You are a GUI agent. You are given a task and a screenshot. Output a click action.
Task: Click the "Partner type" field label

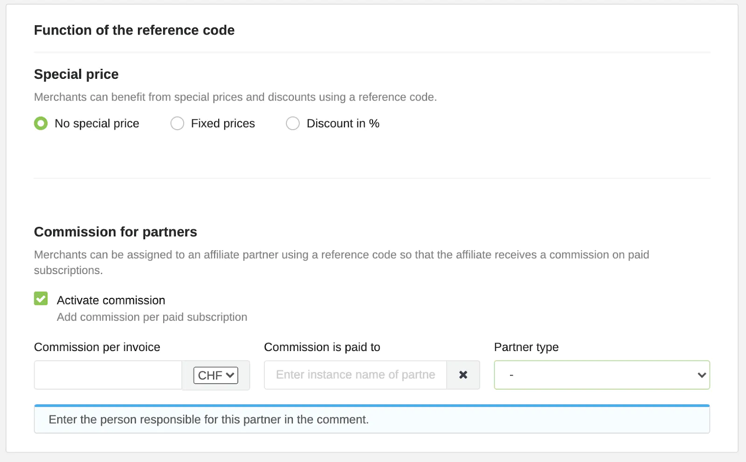(526, 347)
